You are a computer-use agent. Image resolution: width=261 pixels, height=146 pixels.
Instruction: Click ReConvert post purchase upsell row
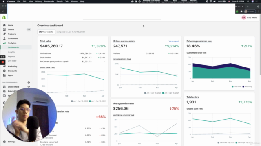[73, 62]
